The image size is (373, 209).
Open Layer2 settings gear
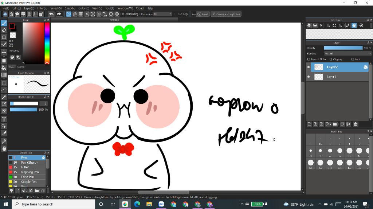[366, 67]
